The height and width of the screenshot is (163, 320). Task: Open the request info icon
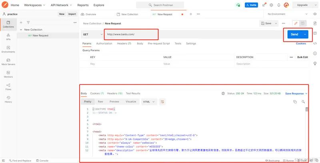coord(315,54)
